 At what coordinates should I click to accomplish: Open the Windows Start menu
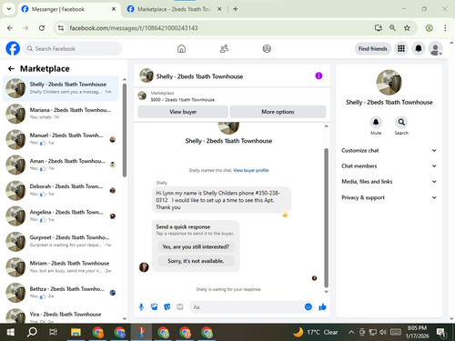point(10,332)
